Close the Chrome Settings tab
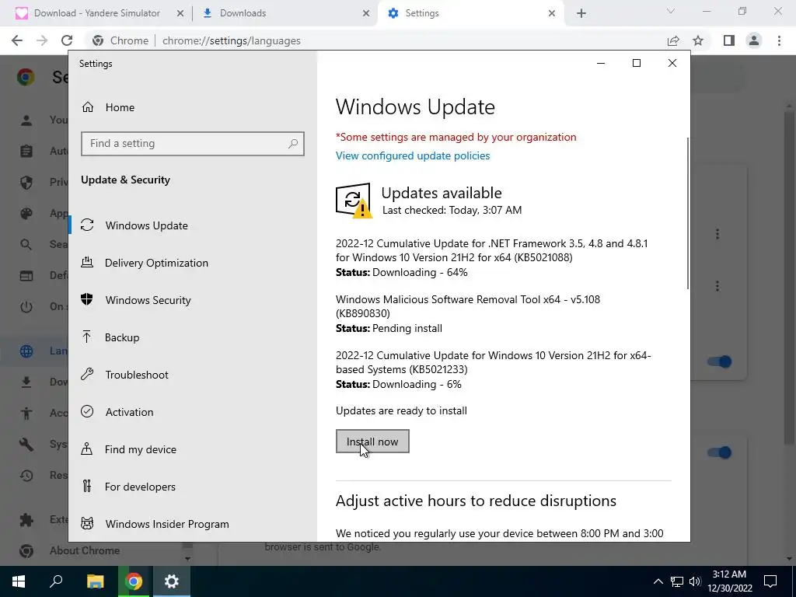 (x=552, y=13)
